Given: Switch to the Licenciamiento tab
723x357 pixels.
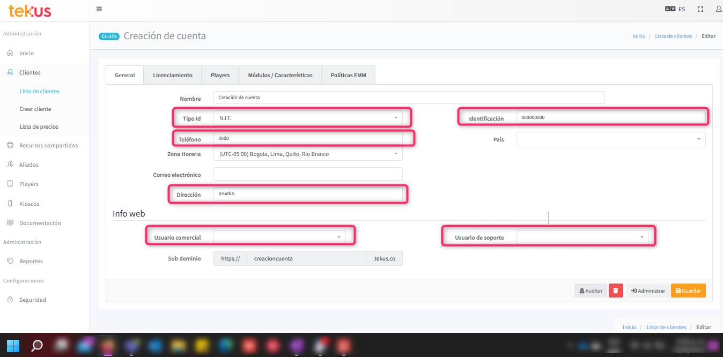Looking at the screenshot, I should tap(173, 75).
